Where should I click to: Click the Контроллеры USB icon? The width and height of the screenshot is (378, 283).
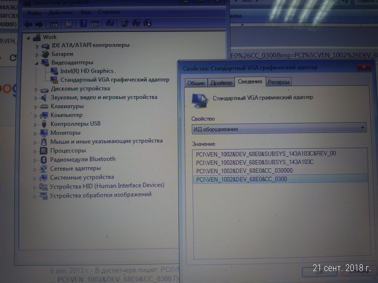tap(44, 124)
